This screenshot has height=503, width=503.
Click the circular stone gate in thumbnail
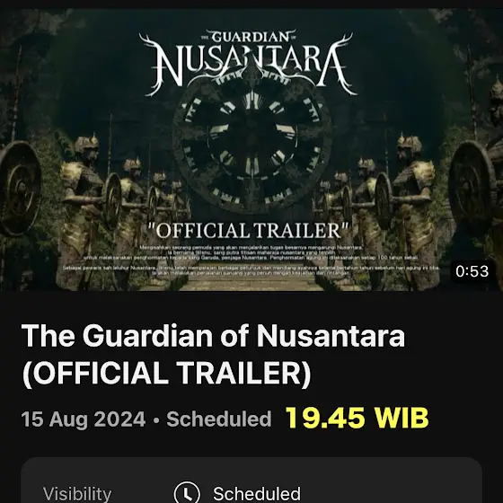[x=252, y=145]
